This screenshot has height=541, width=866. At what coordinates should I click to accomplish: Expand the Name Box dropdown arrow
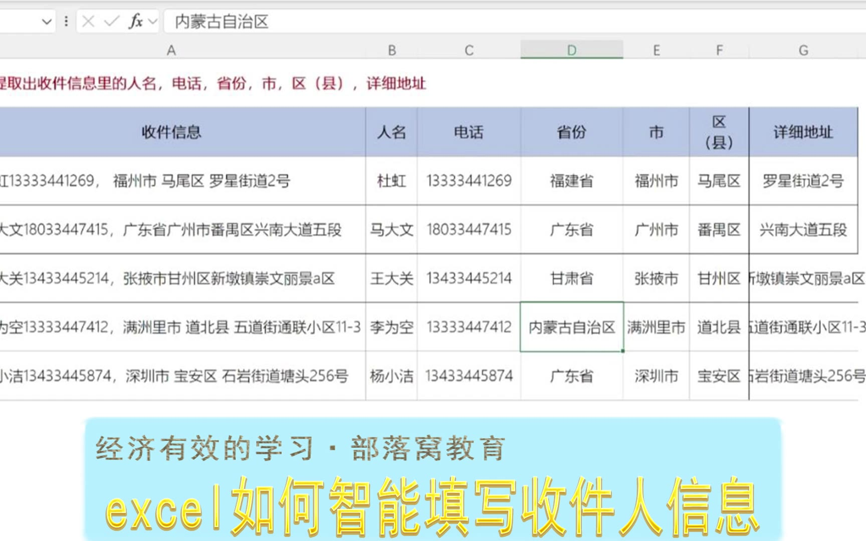click(47, 22)
